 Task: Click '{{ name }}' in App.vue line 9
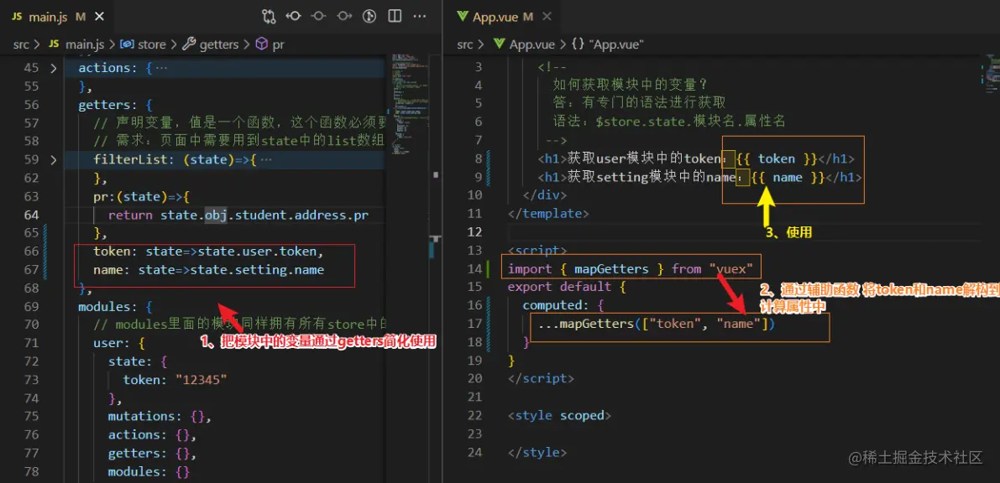tap(788, 178)
